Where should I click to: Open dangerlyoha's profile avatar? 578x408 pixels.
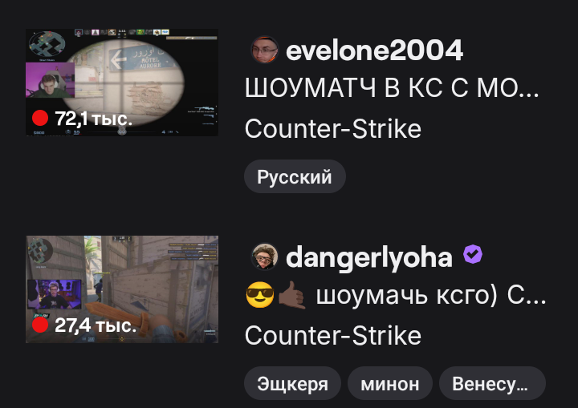coord(264,257)
